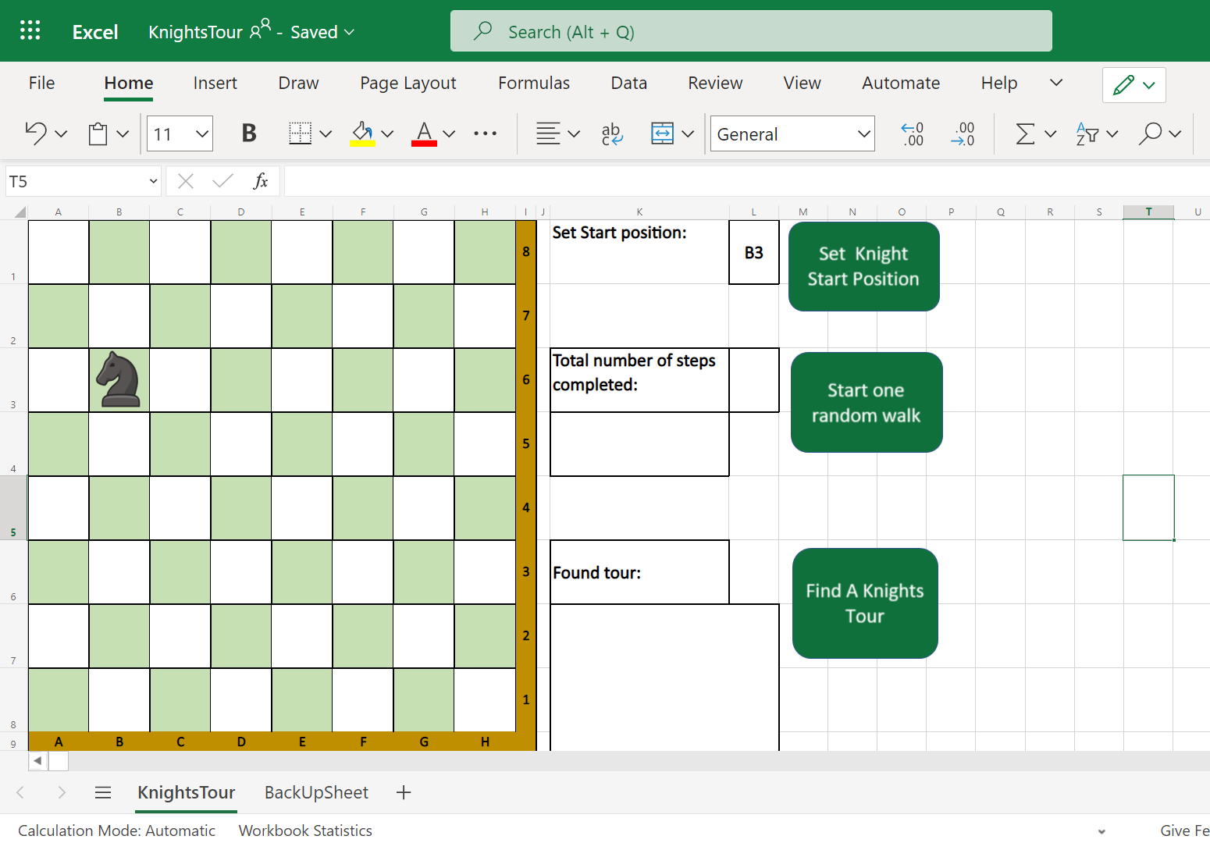The image size is (1210, 843).
Task: Decrease decimal places
Action: pyautogui.click(x=963, y=133)
